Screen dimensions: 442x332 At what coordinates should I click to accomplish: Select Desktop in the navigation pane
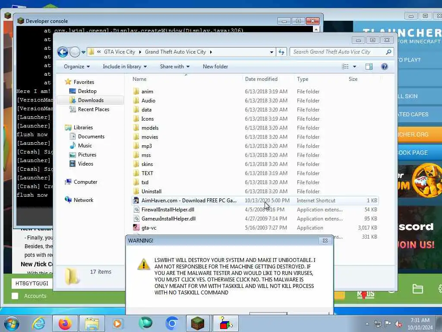click(87, 91)
